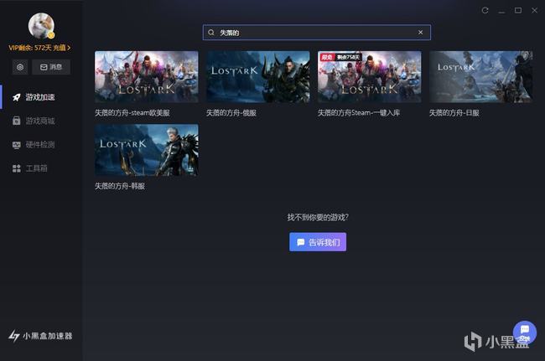Click the rocket icon beside 游戏加速

pyautogui.click(x=16, y=97)
